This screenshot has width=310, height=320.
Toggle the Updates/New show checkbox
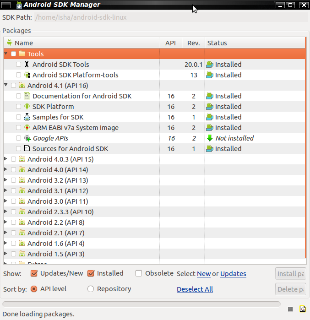click(x=34, y=273)
